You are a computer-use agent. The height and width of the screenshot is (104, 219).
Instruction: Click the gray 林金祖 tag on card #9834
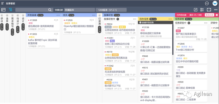click(x=108, y=27)
